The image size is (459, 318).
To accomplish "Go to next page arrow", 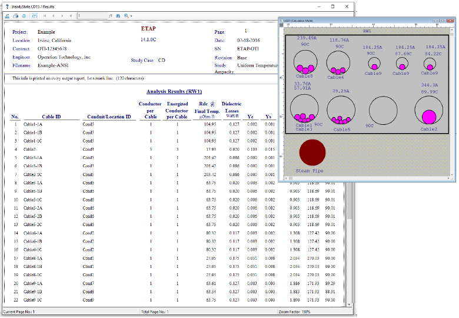I will pyautogui.click(x=62, y=16).
